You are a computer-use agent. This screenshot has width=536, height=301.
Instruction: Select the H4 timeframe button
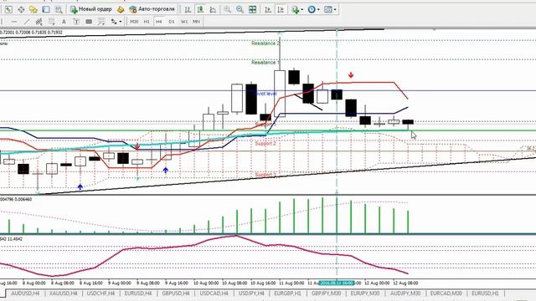(159, 22)
